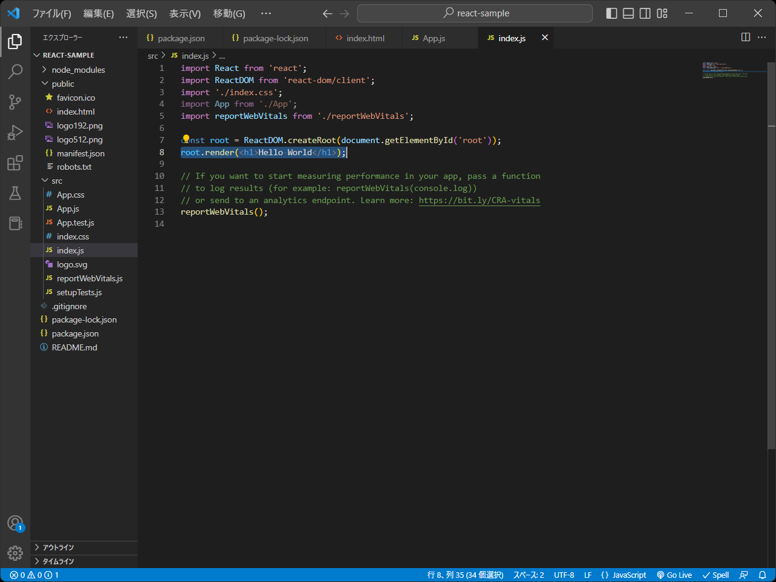Open logo192.png in the explorer
This screenshot has height=582, width=776.
tap(84, 125)
